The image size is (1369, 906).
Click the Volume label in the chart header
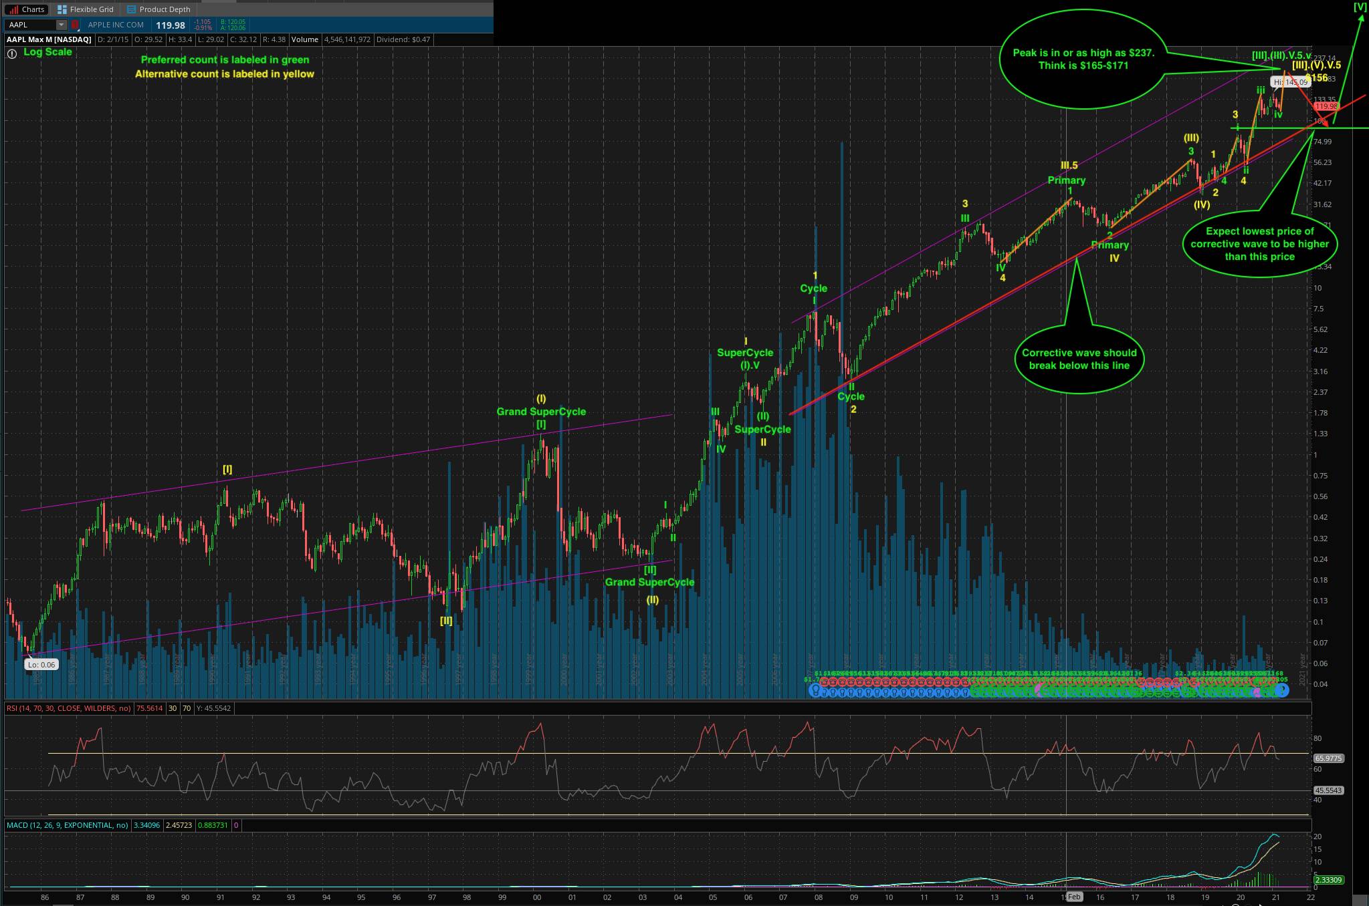point(304,39)
